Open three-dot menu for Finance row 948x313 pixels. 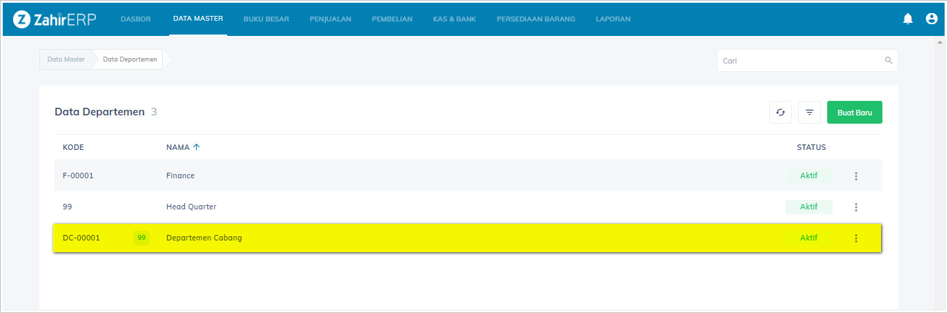856,176
